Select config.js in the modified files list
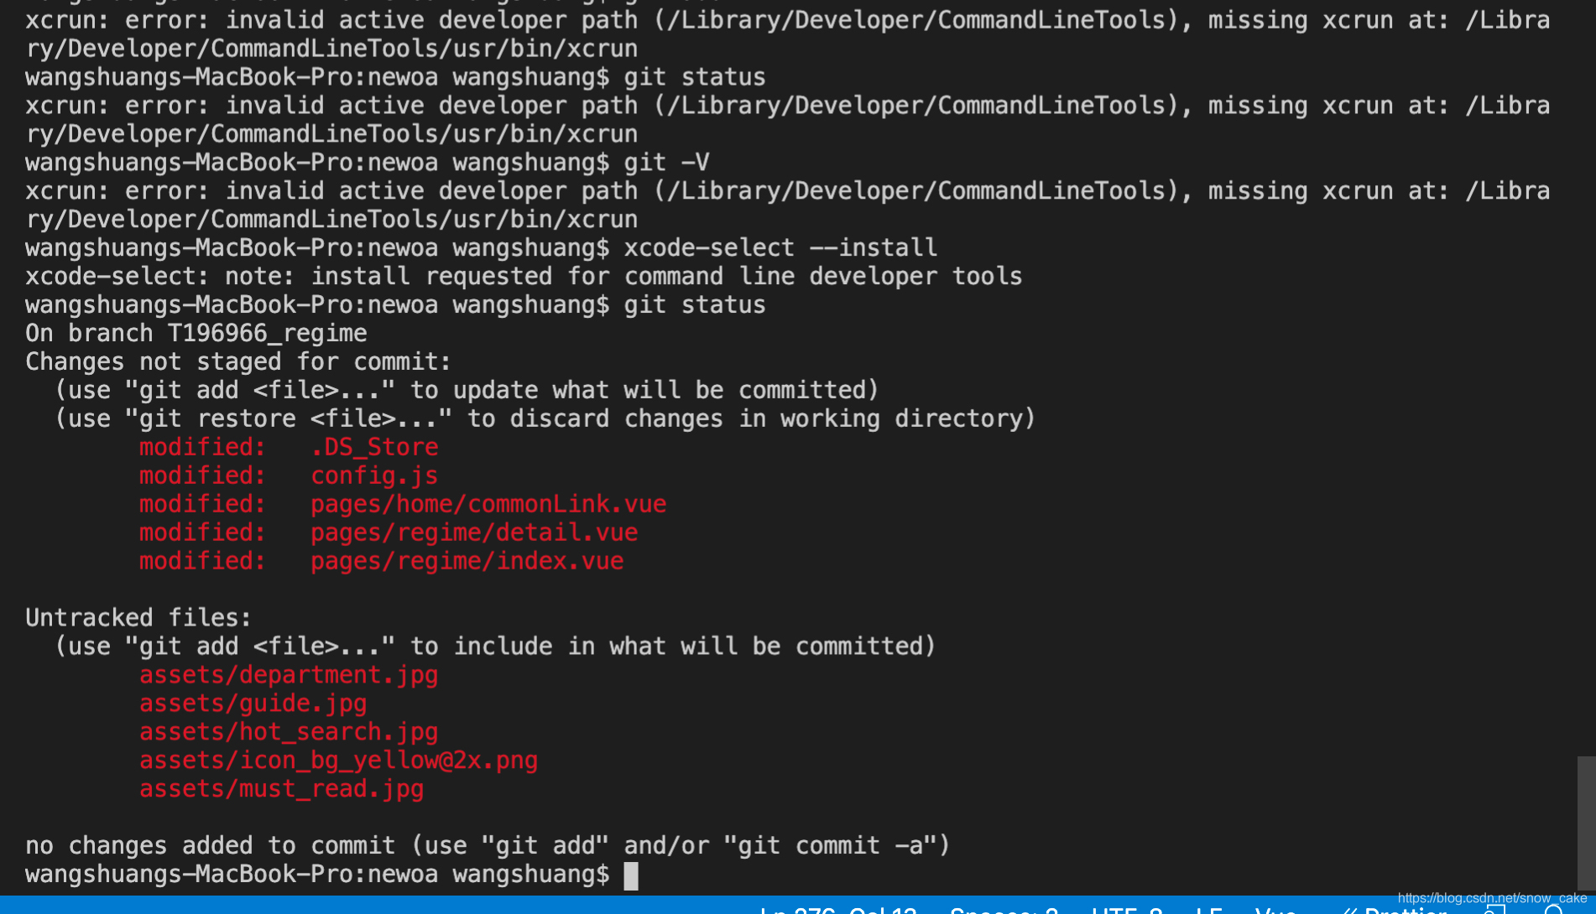This screenshot has width=1596, height=914. [x=374, y=475]
